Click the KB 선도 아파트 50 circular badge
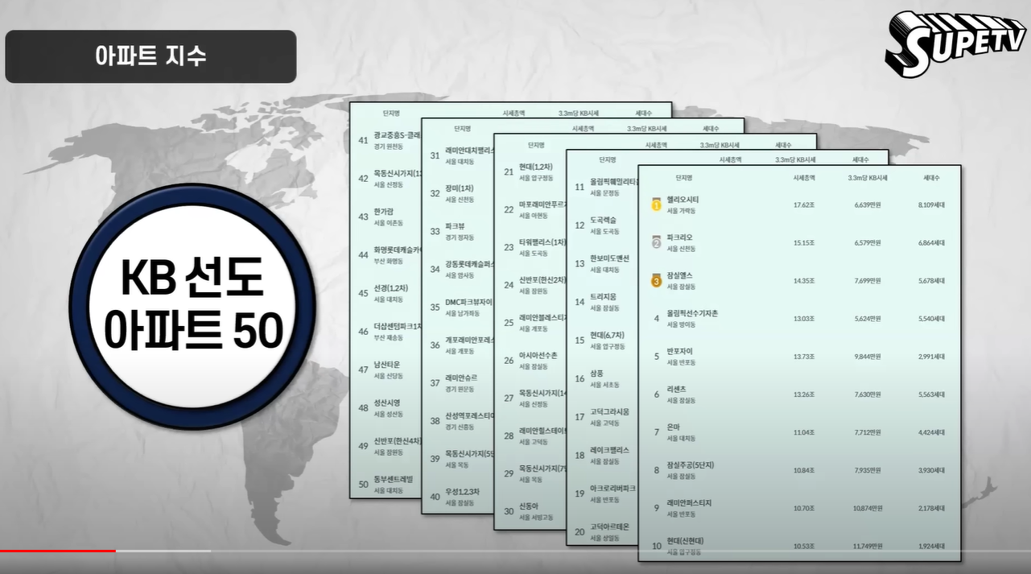The image size is (1031, 574). coord(193,307)
